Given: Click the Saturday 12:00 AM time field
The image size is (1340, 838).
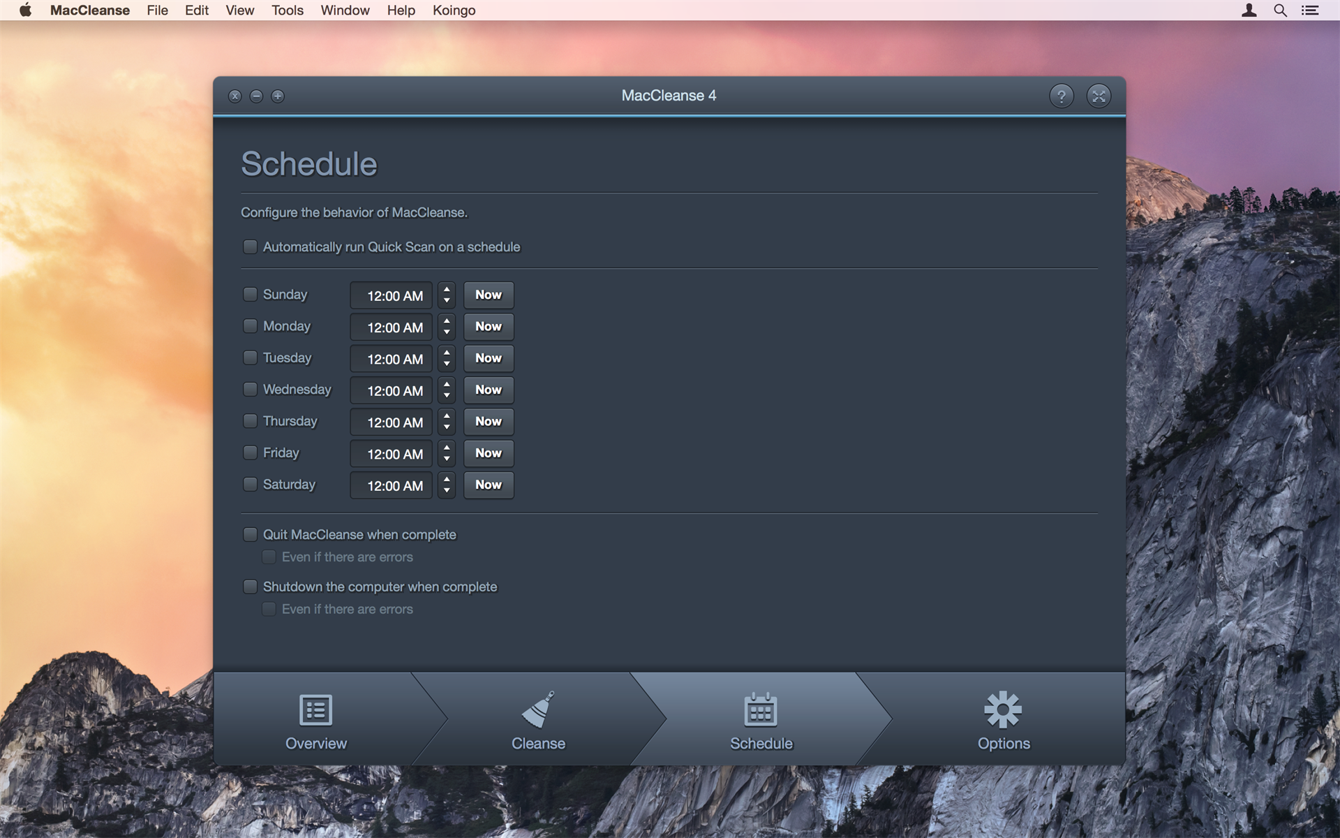Looking at the screenshot, I should click(392, 485).
